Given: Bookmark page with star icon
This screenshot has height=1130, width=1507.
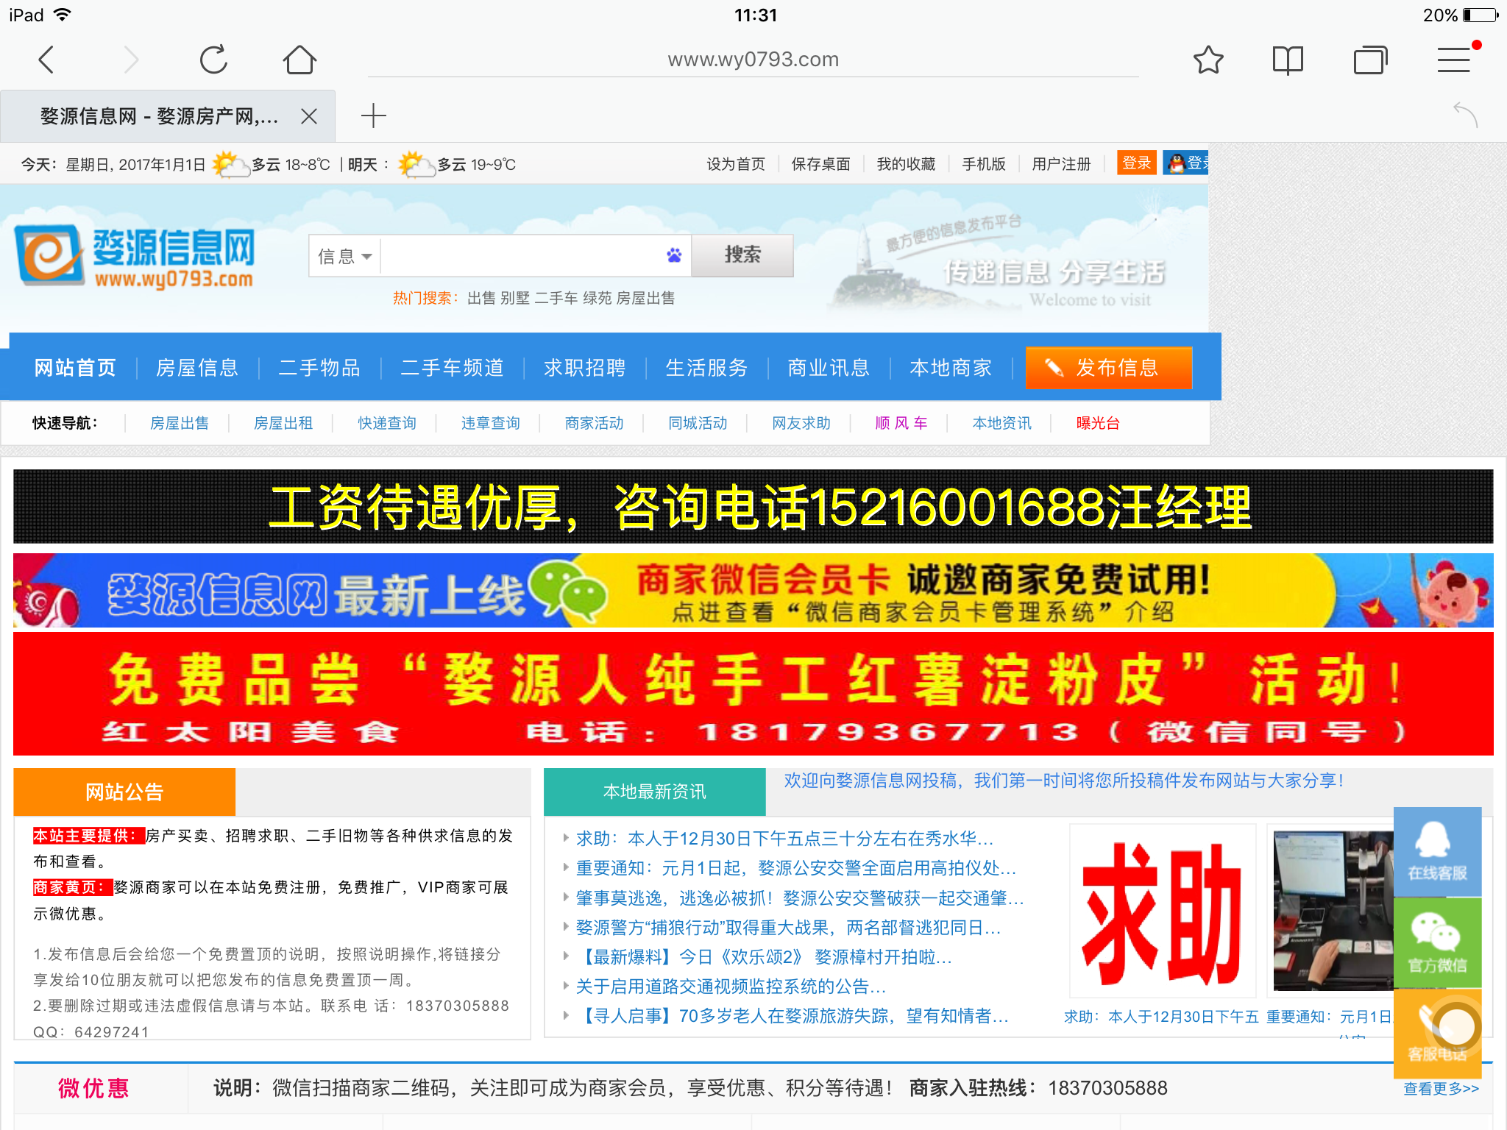Looking at the screenshot, I should 1208,60.
